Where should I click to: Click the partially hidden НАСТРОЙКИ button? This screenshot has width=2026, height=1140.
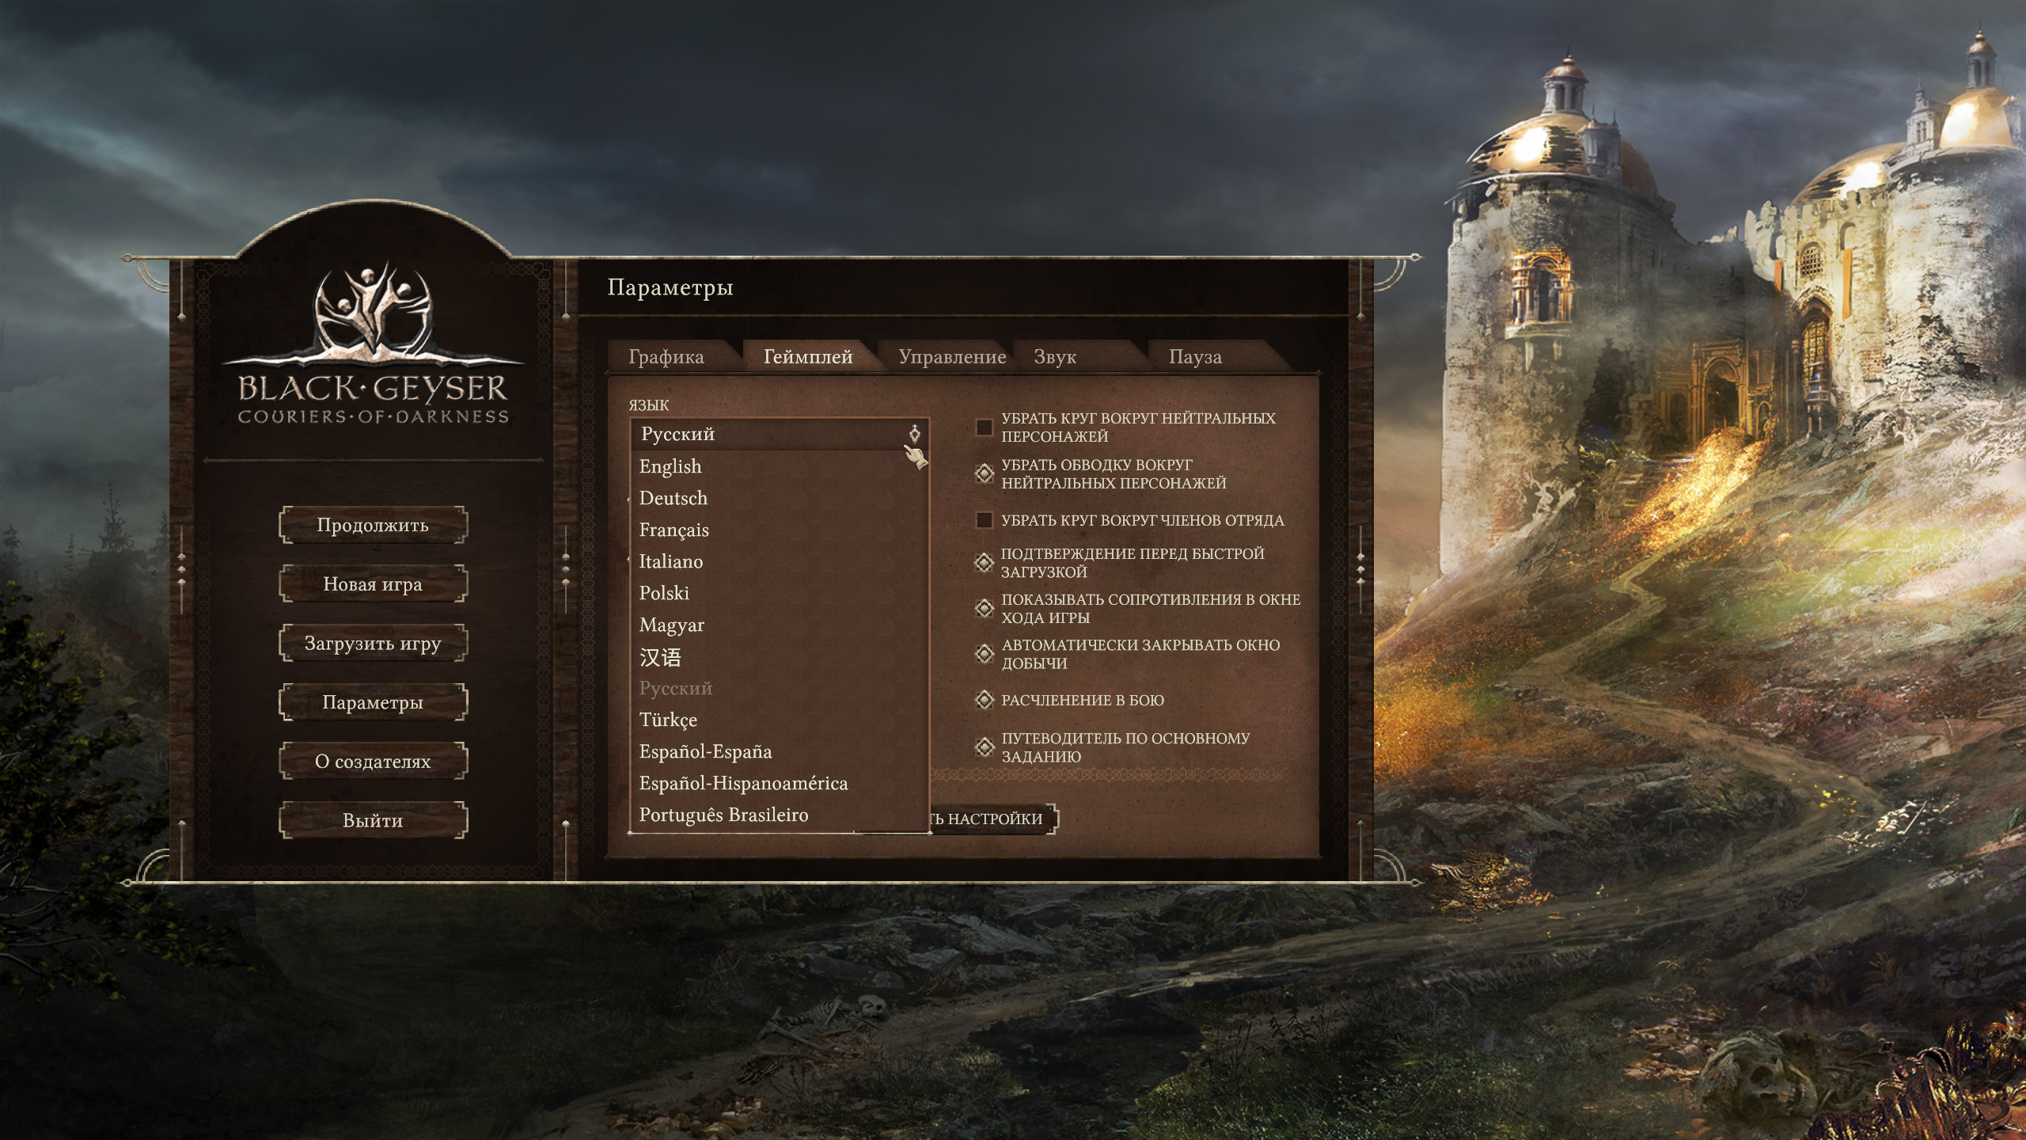[x=993, y=819]
